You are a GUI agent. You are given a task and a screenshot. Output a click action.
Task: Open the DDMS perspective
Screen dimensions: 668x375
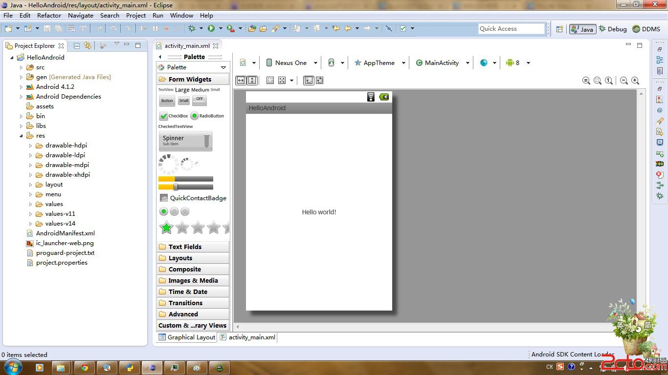coord(646,29)
